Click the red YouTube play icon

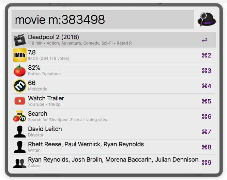click(20, 101)
